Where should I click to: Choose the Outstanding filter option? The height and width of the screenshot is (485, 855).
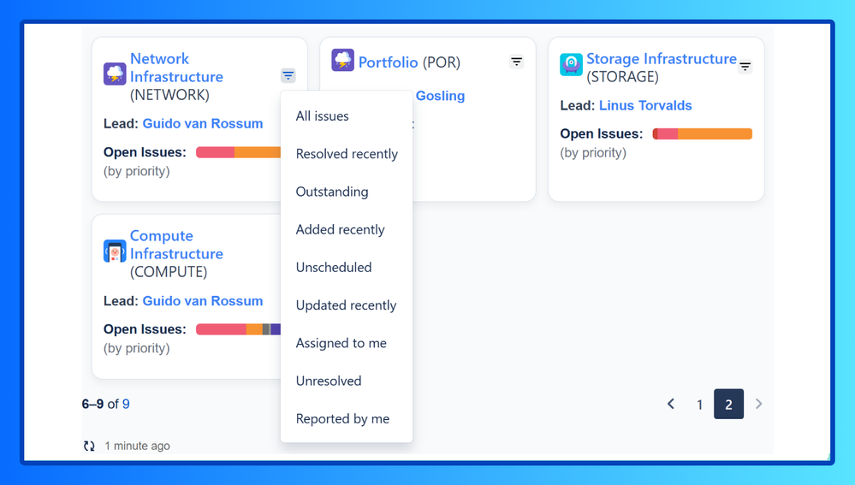(347, 192)
